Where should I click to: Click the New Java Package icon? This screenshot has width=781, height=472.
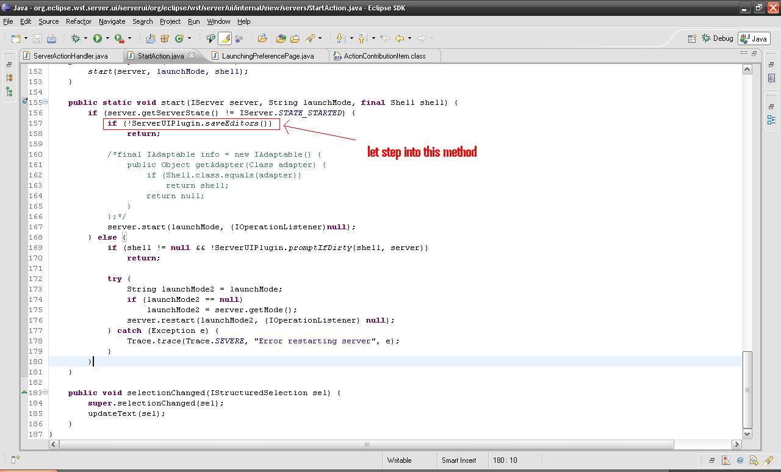coord(165,38)
